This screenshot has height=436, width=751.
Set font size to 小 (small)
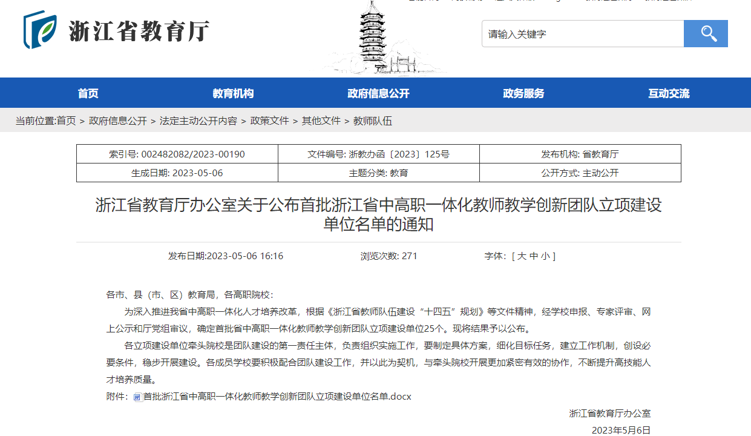545,256
